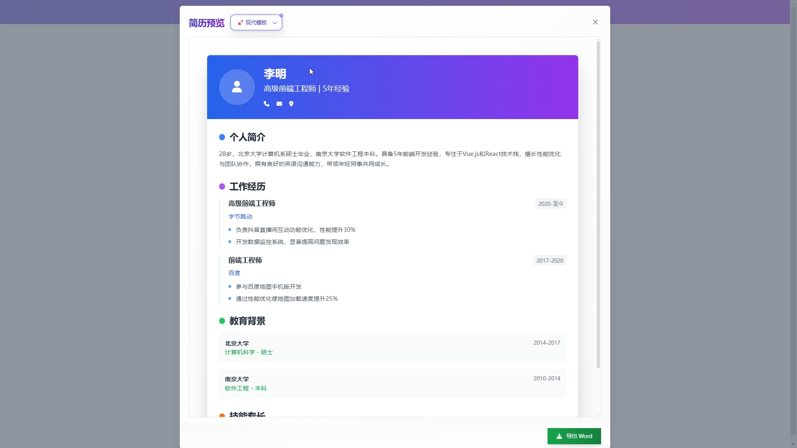Click the 2020-至今 date badge

[x=551, y=204]
